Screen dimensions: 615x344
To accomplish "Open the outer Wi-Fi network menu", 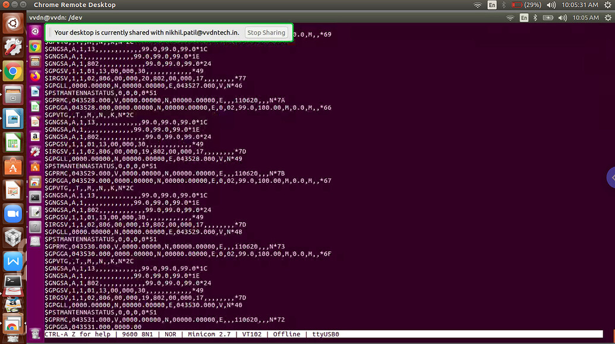I will [477, 5].
